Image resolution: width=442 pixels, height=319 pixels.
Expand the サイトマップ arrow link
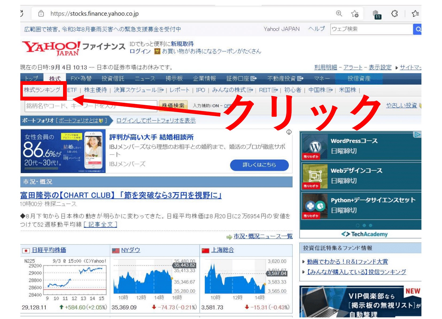point(396,68)
